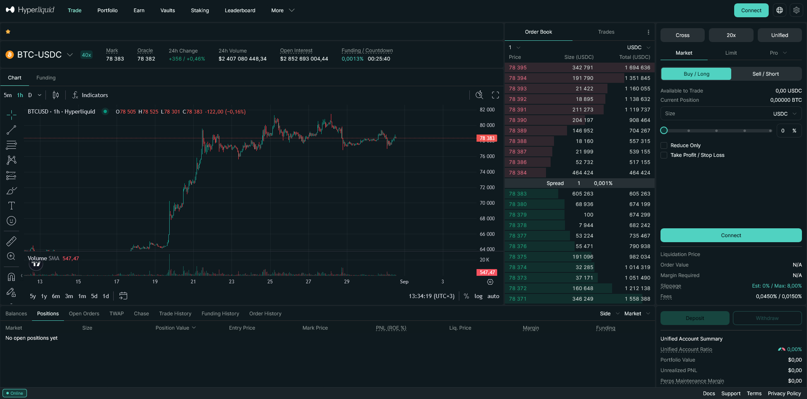Toggle magnet snapping mode
This screenshot has height=399, width=807.
(x=11, y=277)
